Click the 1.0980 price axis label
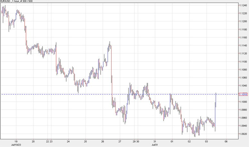Image resolution: width=249 pixels, height=147 pixels. point(243,110)
